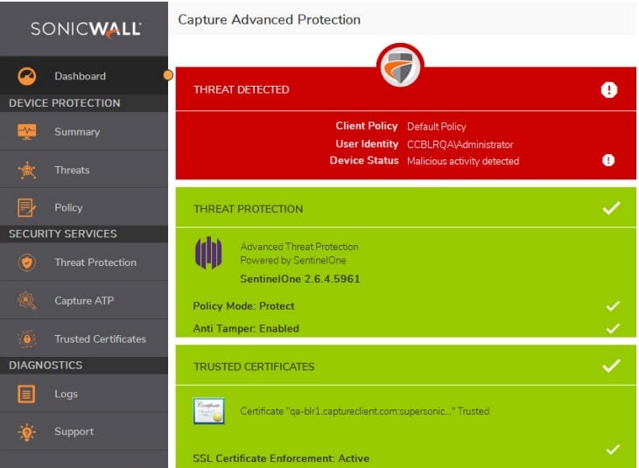
Task: Click 'Anti Tamper: Enabled' text
Action: (x=246, y=328)
